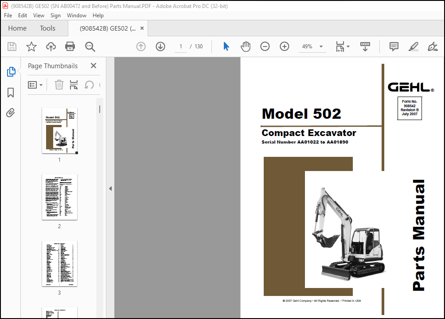Click the GEHL logo on the page
The image size is (445, 319).
pyautogui.click(x=411, y=87)
